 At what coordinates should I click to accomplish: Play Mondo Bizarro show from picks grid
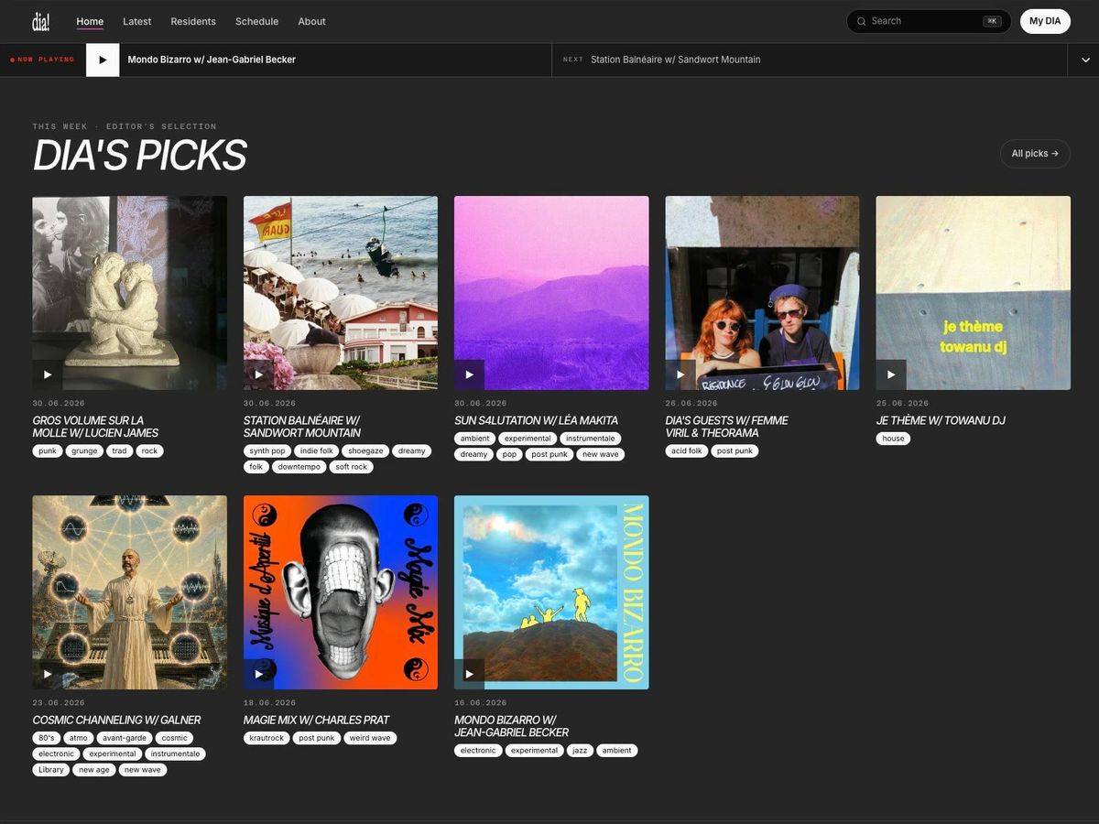tap(469, 674)
